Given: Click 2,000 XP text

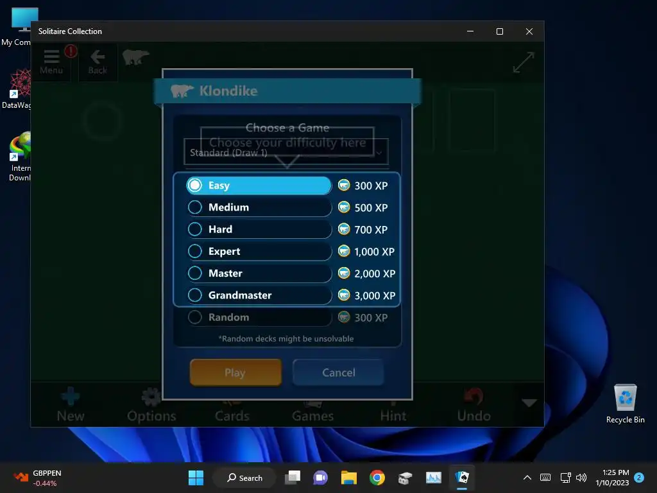Looking at the screenshot, I should (x=375, y=273).
